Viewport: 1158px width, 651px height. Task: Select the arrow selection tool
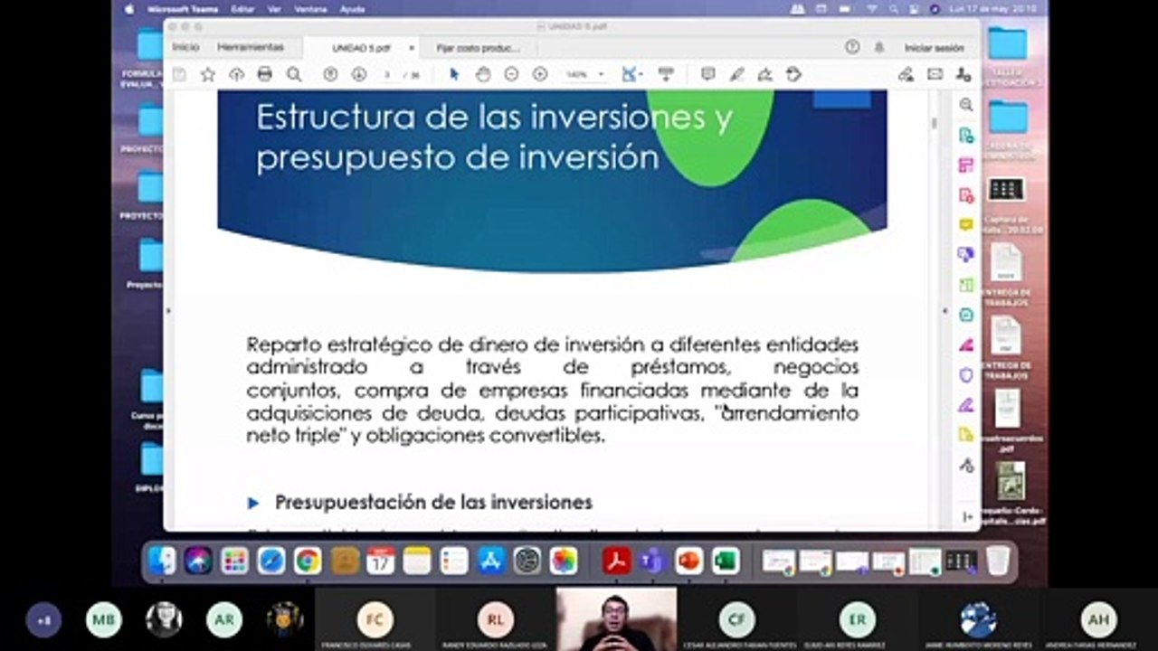tap(454, 74)
